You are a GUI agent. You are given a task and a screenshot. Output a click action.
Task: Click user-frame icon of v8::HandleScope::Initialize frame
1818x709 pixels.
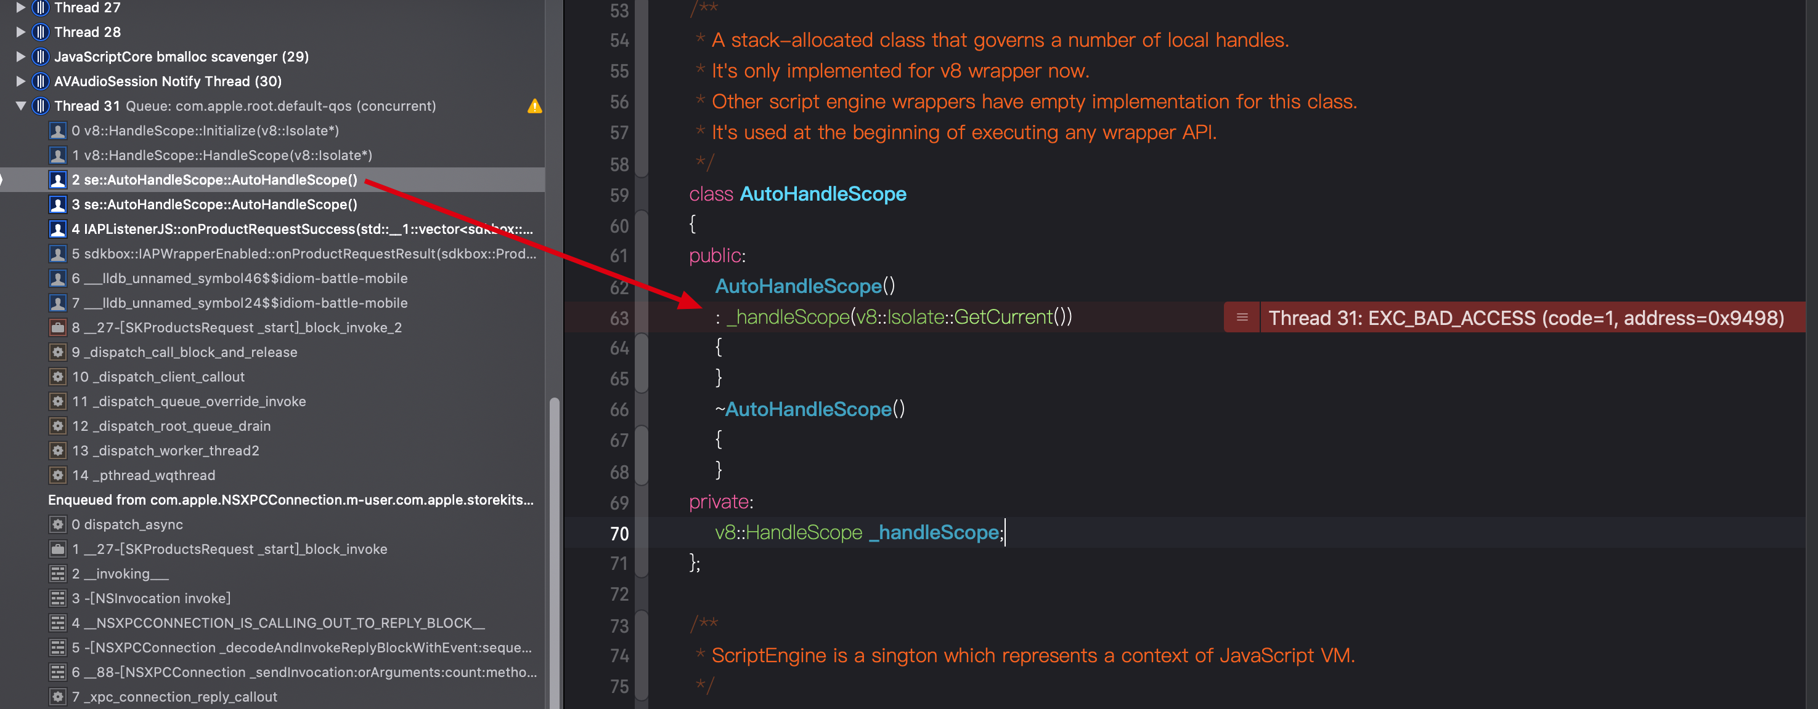tap(58, 131)
